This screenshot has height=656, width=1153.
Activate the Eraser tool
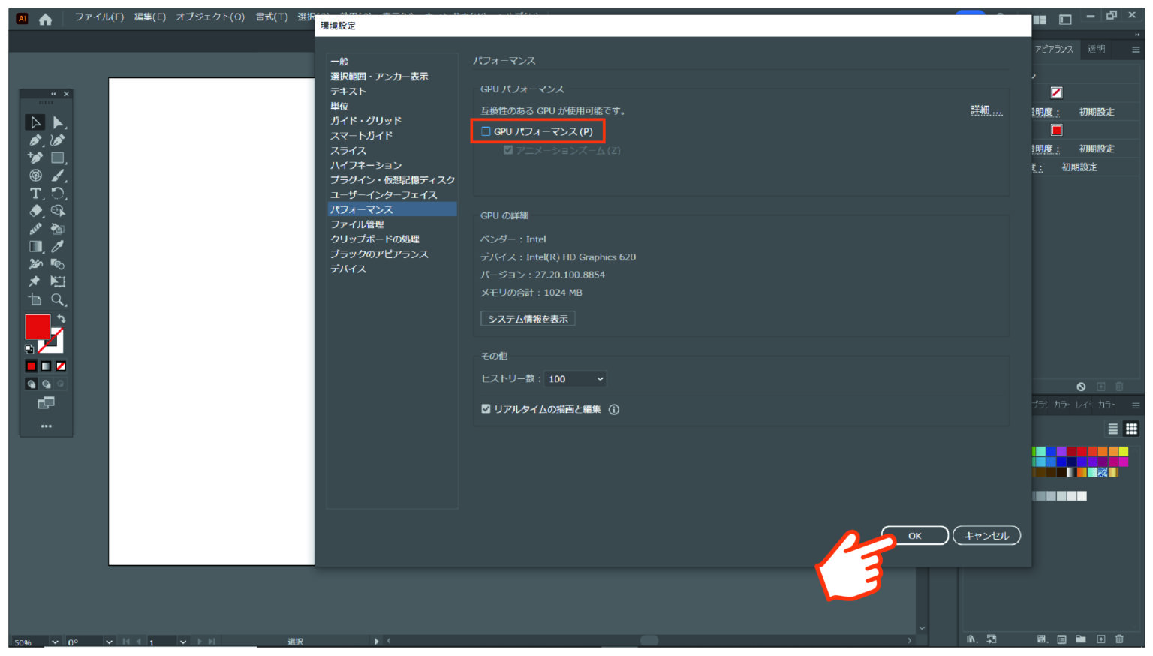[x=35, y=211]
